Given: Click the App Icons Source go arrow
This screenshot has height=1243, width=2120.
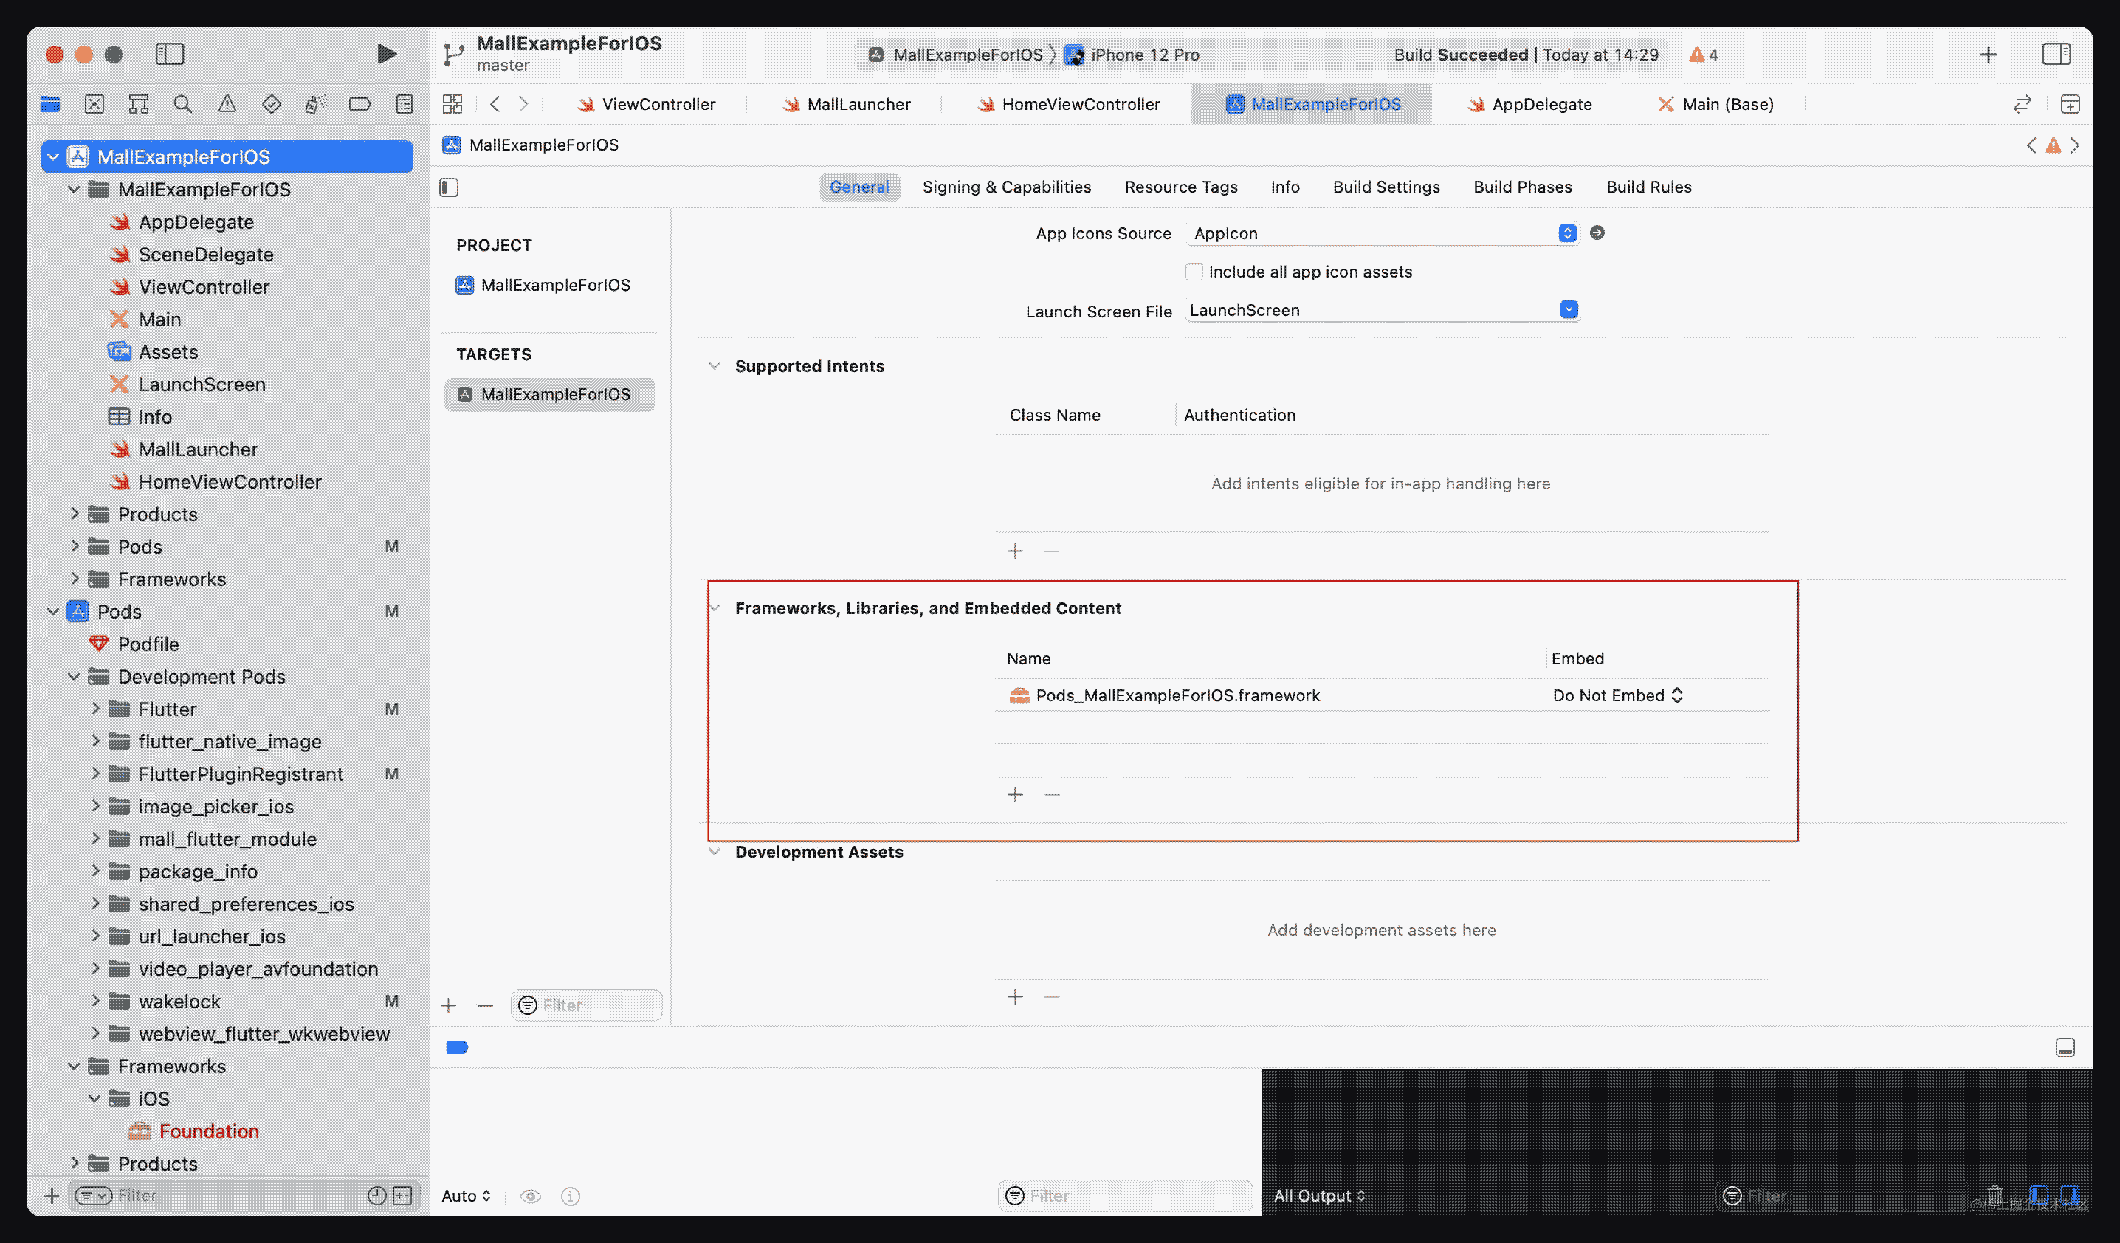Looking at the screenshot, I should pos(1597,233).
